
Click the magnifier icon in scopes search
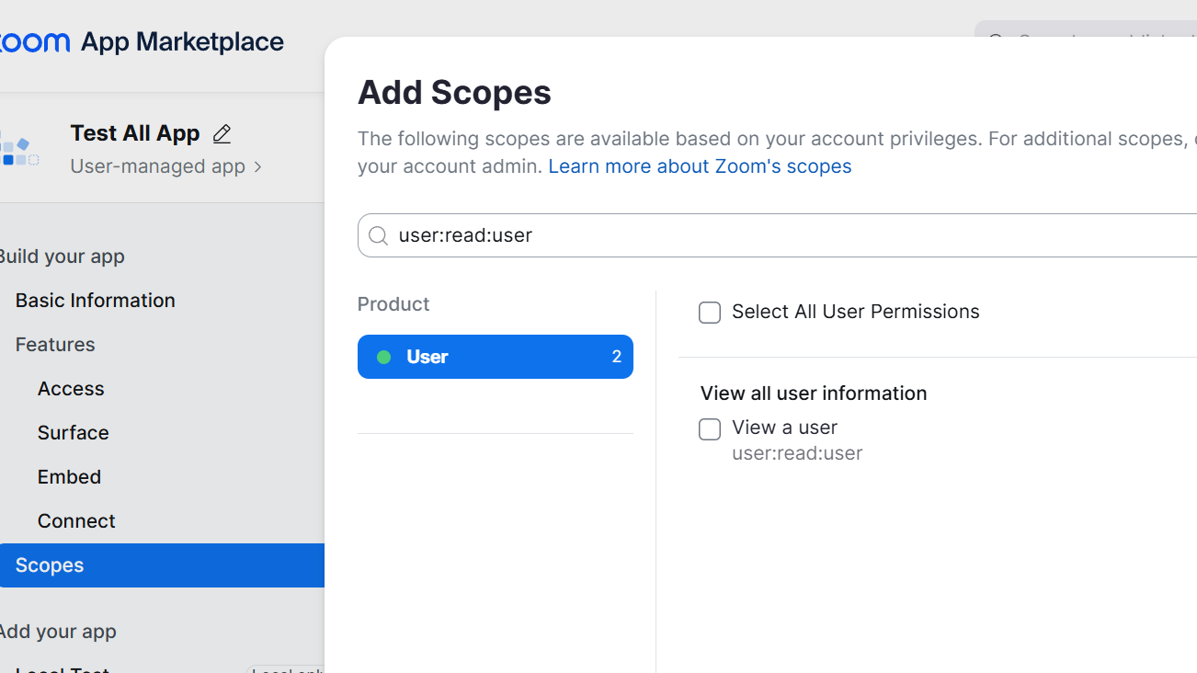coord(378,236)
